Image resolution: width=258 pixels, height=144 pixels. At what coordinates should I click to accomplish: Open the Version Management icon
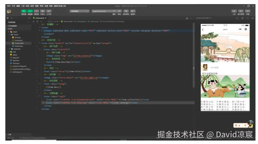point(241,11)
